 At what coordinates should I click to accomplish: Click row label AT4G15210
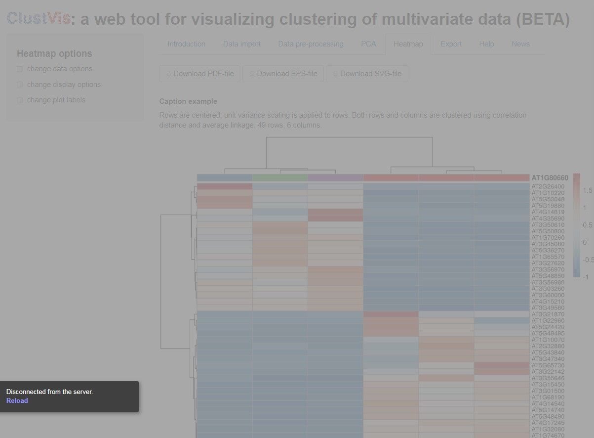point(548,302)
